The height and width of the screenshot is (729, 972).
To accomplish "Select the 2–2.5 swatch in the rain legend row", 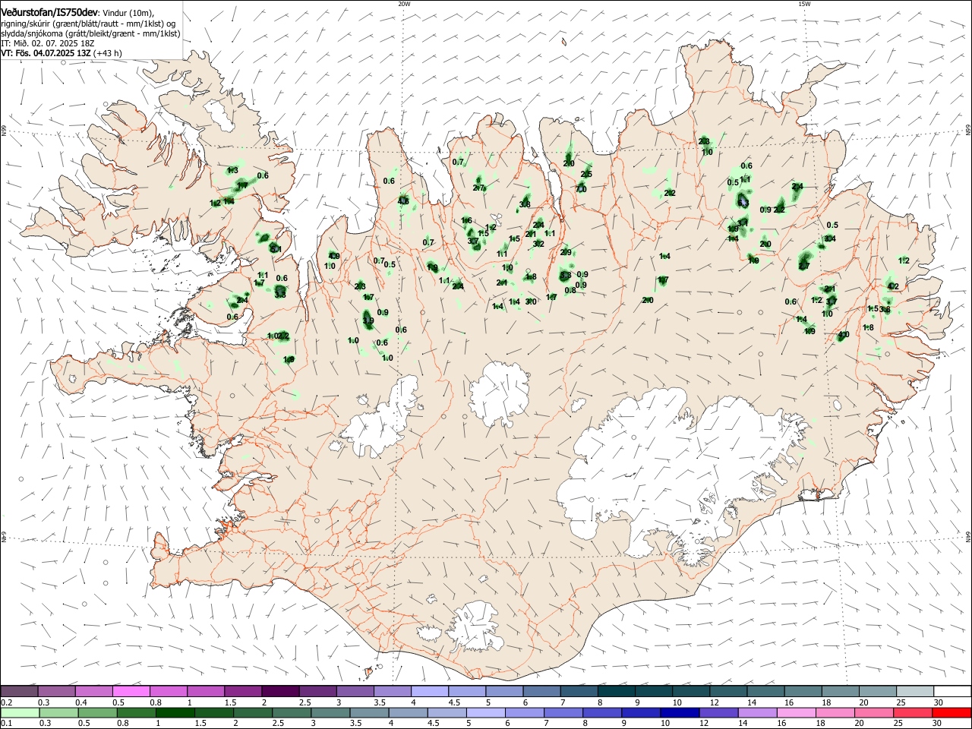I will [x=253, y=713].
